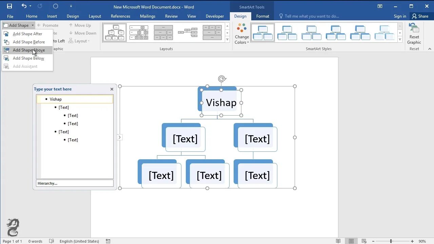Image resolution: width=434 pixels, height=244 pixels.
Task: Open Customize Quick Access Toolbar dropdown
Action: 71,6
